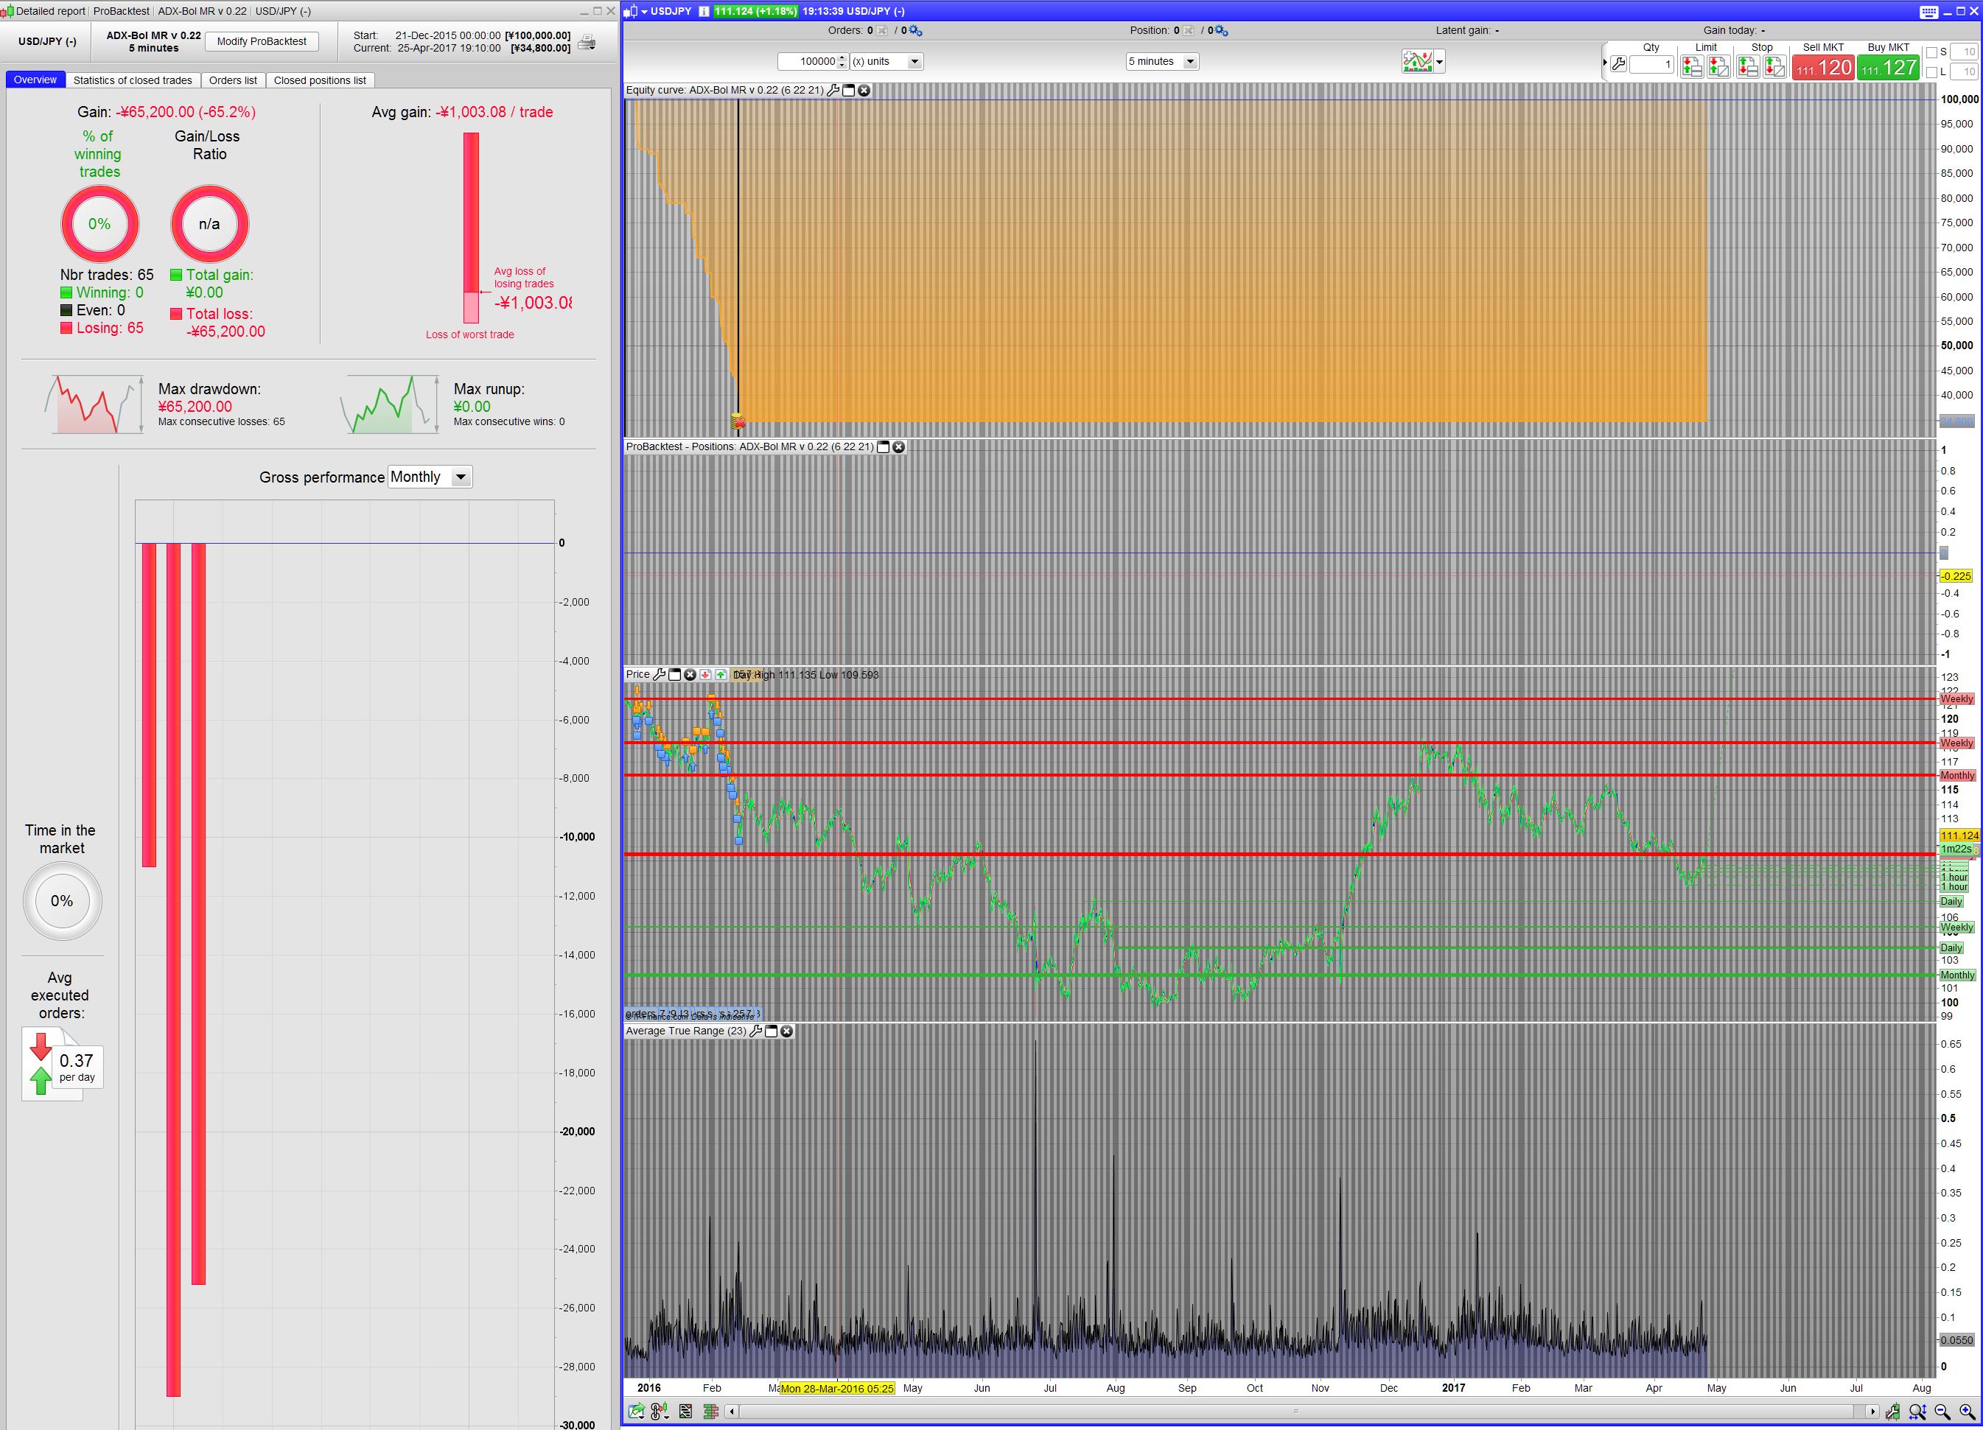Close the Average True Range panel
Screen dimensions: 1983x1430
787,1031
